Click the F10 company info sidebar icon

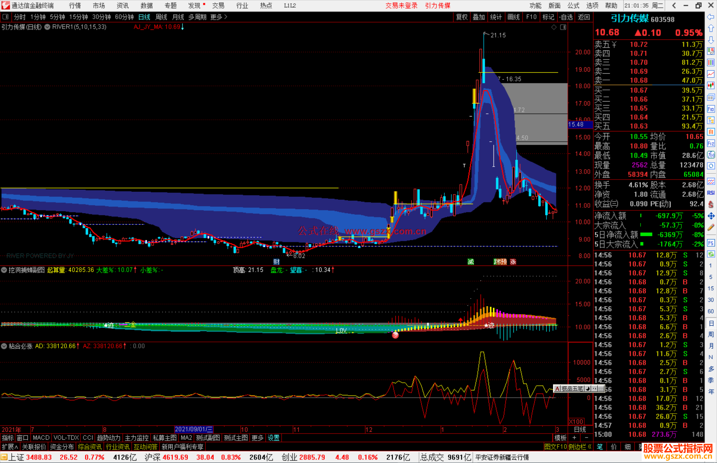point(711,109)
